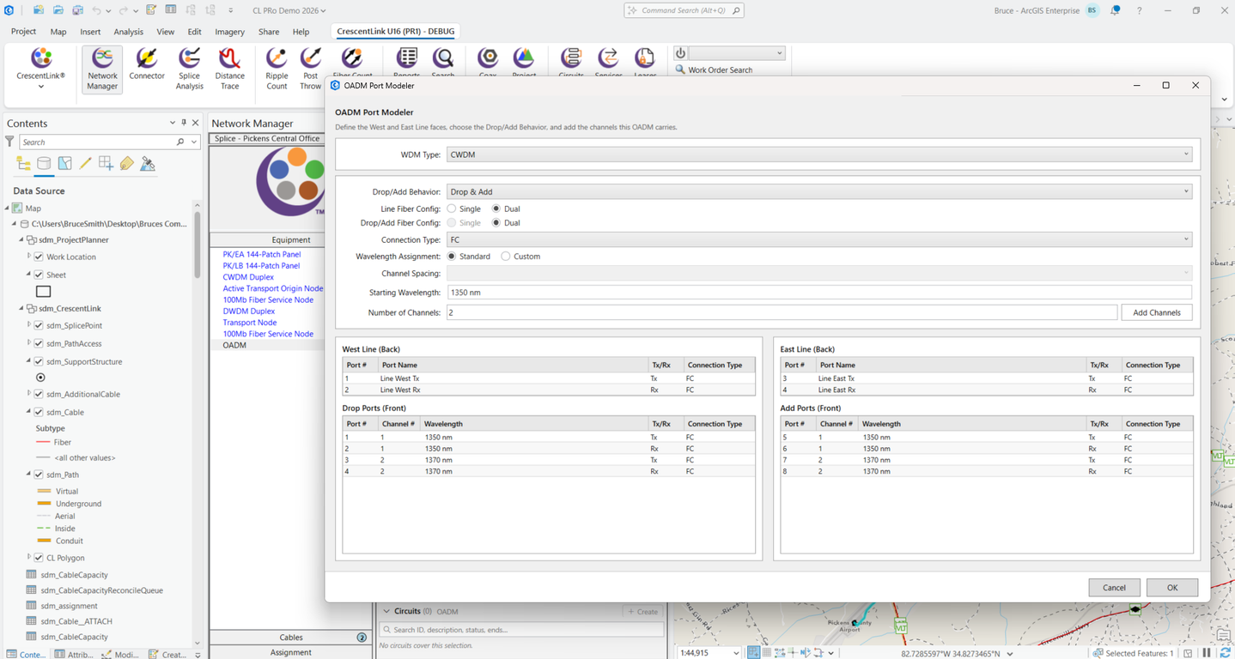Open help via the question mark icon
1235x659 pixels.
(x=1140, y=10)
